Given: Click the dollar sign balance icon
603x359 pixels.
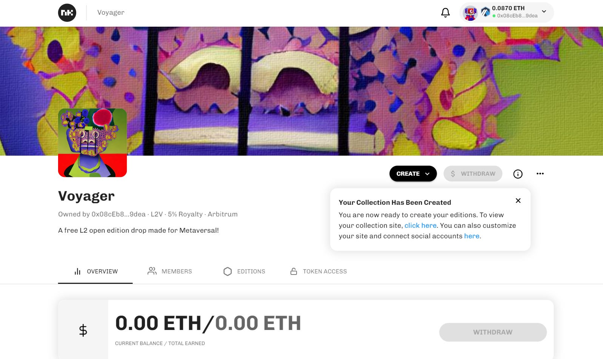Looking at the screenshot, I should click(x=83, y=330).
